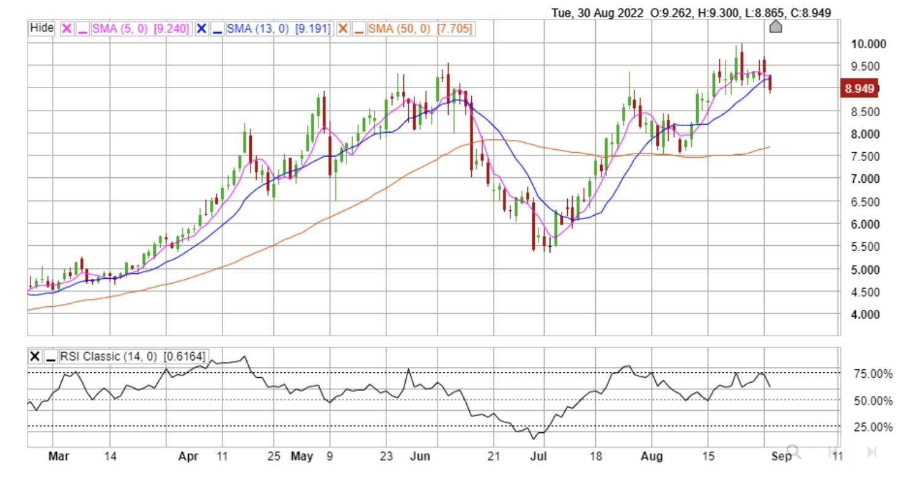The image size is (907, 483).
Task: Click the magnifier zoom icon
Action: click(793, 452)
